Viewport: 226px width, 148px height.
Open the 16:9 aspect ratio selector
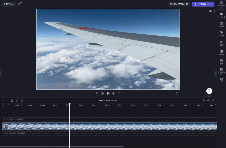[211, 11]
